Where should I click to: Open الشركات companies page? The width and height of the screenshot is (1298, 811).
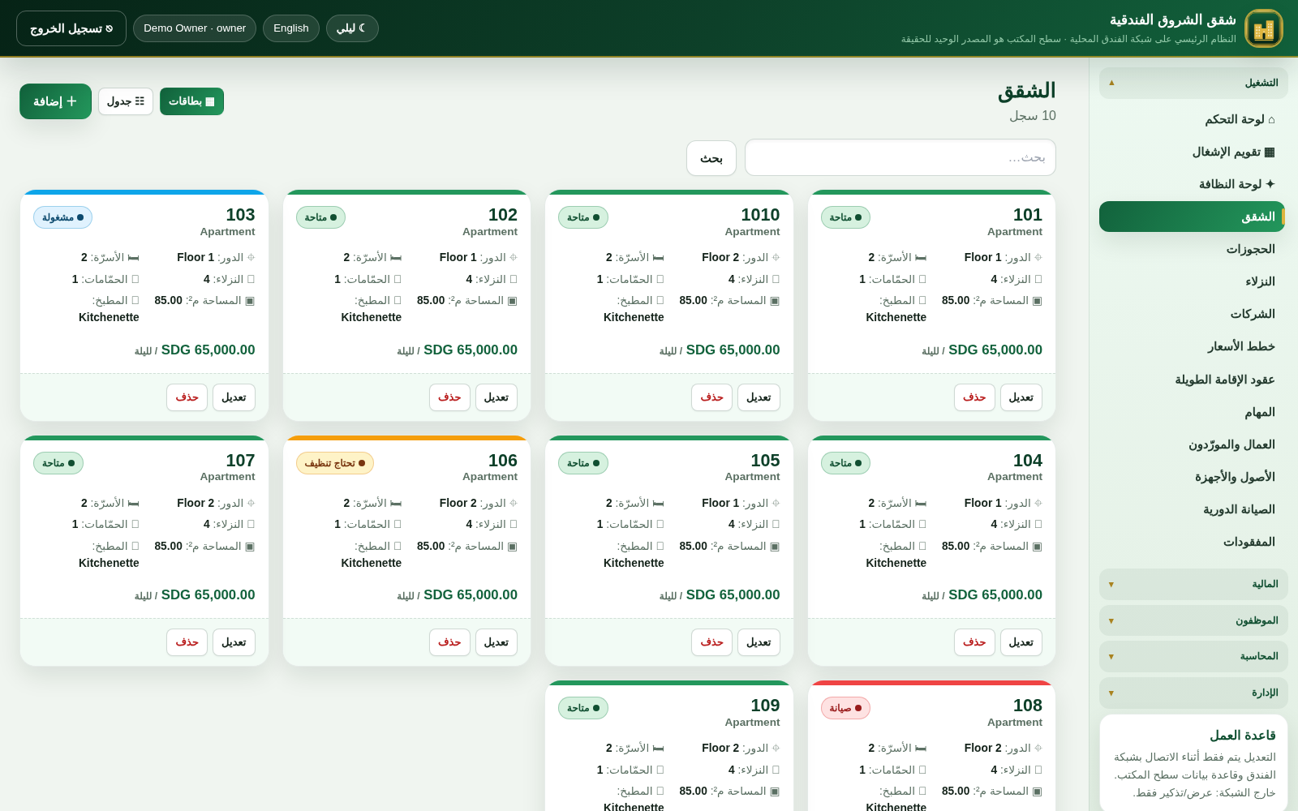1192,314
